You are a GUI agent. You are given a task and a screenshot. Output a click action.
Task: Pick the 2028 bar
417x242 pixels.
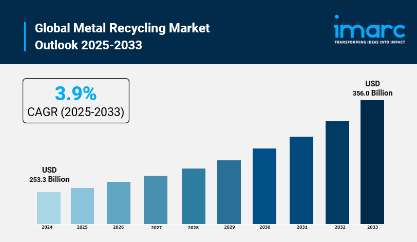(193, 196)
